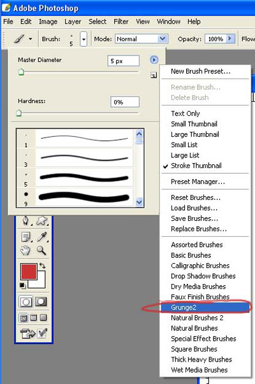Click the Master Diameter input field

click(x=123, y=60)
